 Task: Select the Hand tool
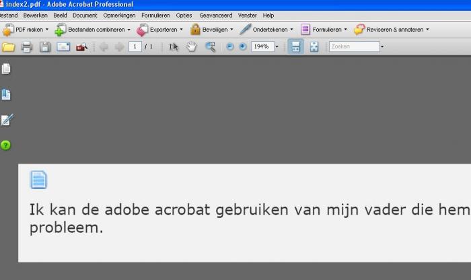pyautogui.click(x=191, y=47)
